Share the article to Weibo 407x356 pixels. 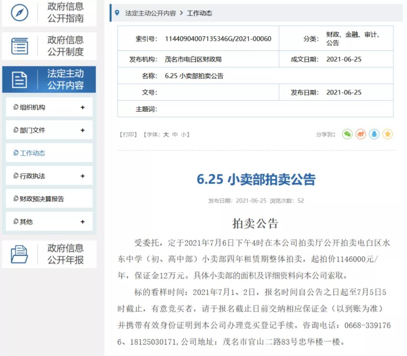coord(361,134)
